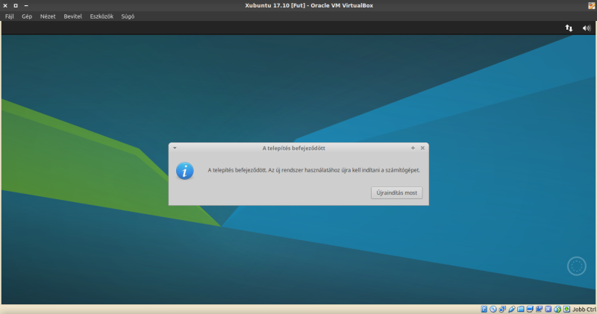
Task: Open the Fájl menu
Action: [x=10, y=16]
